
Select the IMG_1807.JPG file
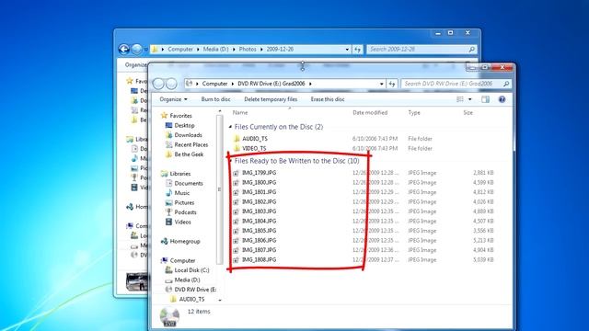[259, 250]
